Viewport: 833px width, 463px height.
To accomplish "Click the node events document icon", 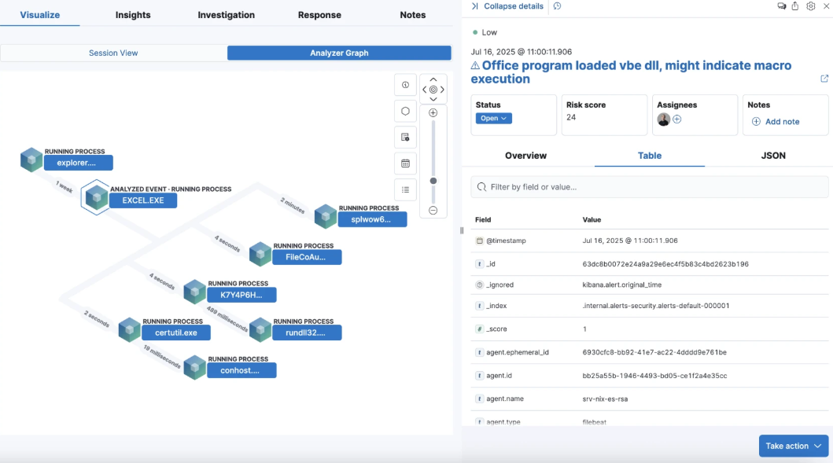I will click(405, 138).
